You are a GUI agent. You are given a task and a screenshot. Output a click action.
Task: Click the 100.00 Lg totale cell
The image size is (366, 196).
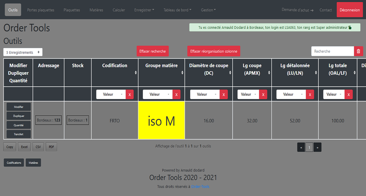338,121
